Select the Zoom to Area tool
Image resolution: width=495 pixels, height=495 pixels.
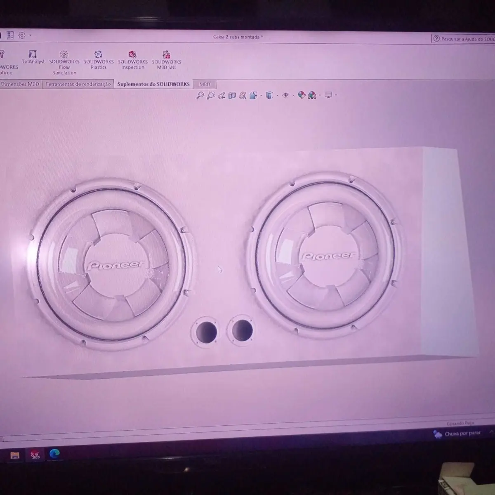211,95
